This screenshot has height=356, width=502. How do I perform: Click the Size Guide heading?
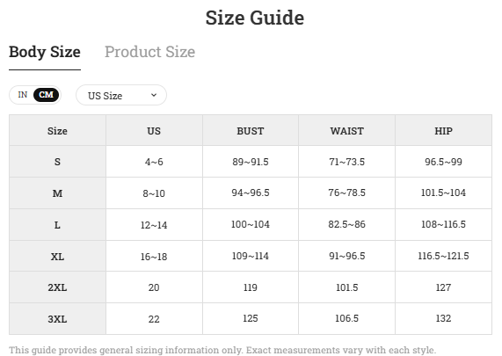(x=255, y=18)
